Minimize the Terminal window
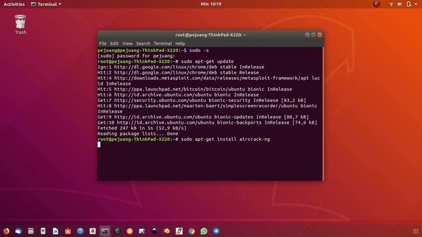This screenshot has width=422, height=237. click(307, 35)
